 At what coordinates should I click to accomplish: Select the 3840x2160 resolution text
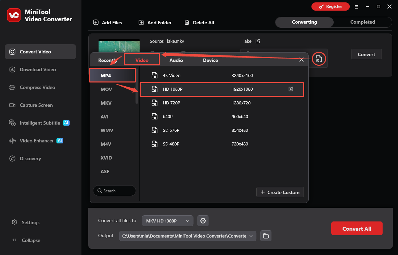242,75
